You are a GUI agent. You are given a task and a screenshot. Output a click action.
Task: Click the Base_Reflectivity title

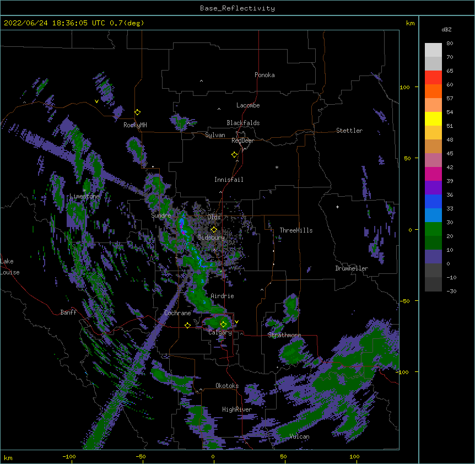point(237,8)
